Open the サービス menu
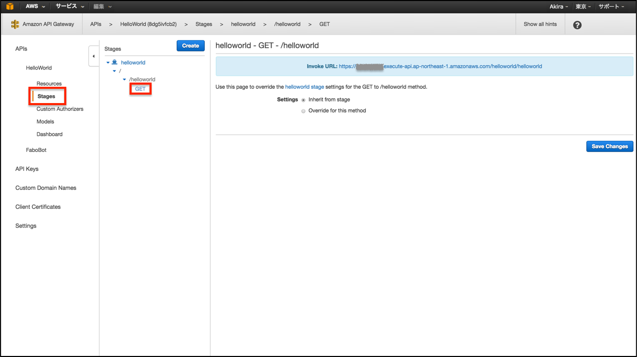The height and width of the screenshot is (357, 637). 69,6
